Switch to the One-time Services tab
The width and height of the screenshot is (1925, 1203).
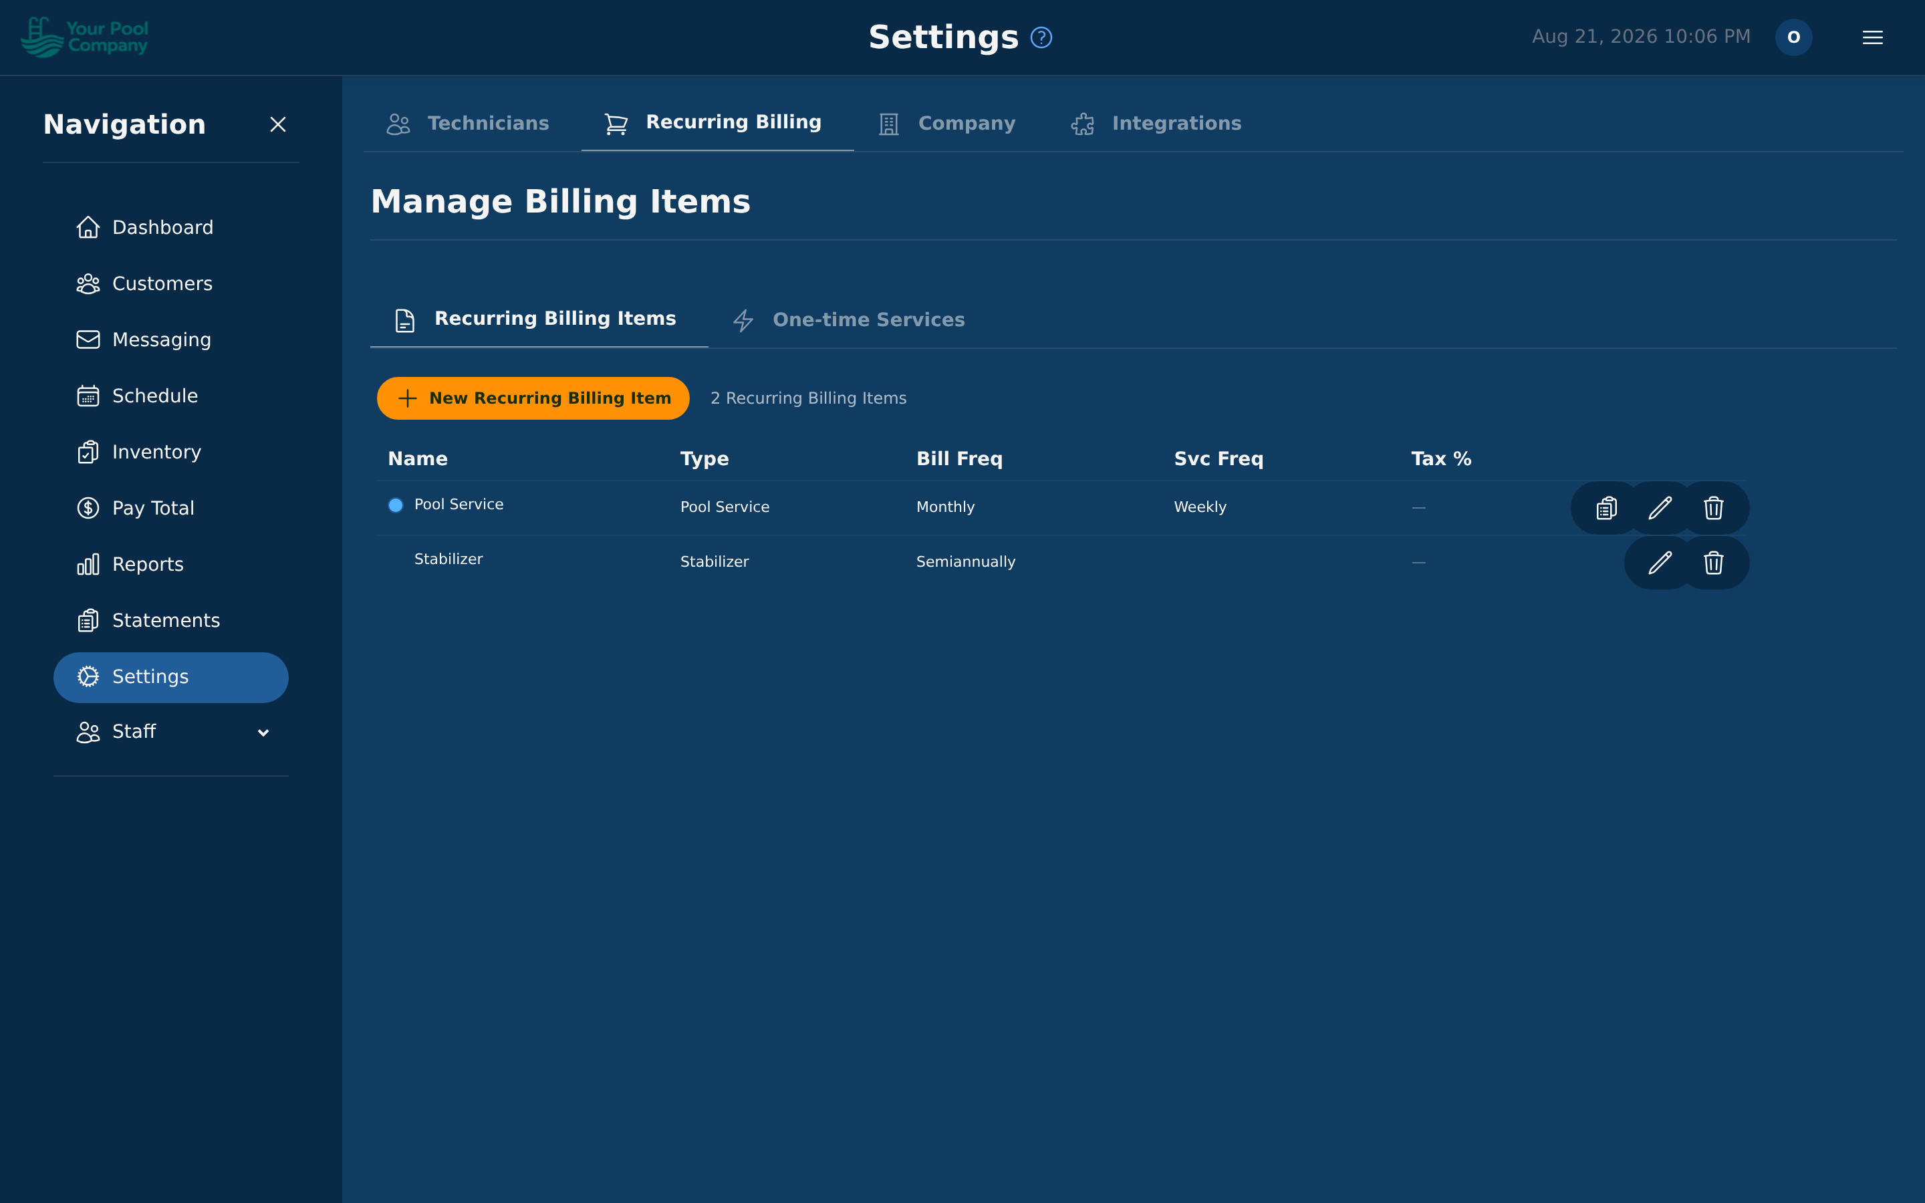[848, 320]
